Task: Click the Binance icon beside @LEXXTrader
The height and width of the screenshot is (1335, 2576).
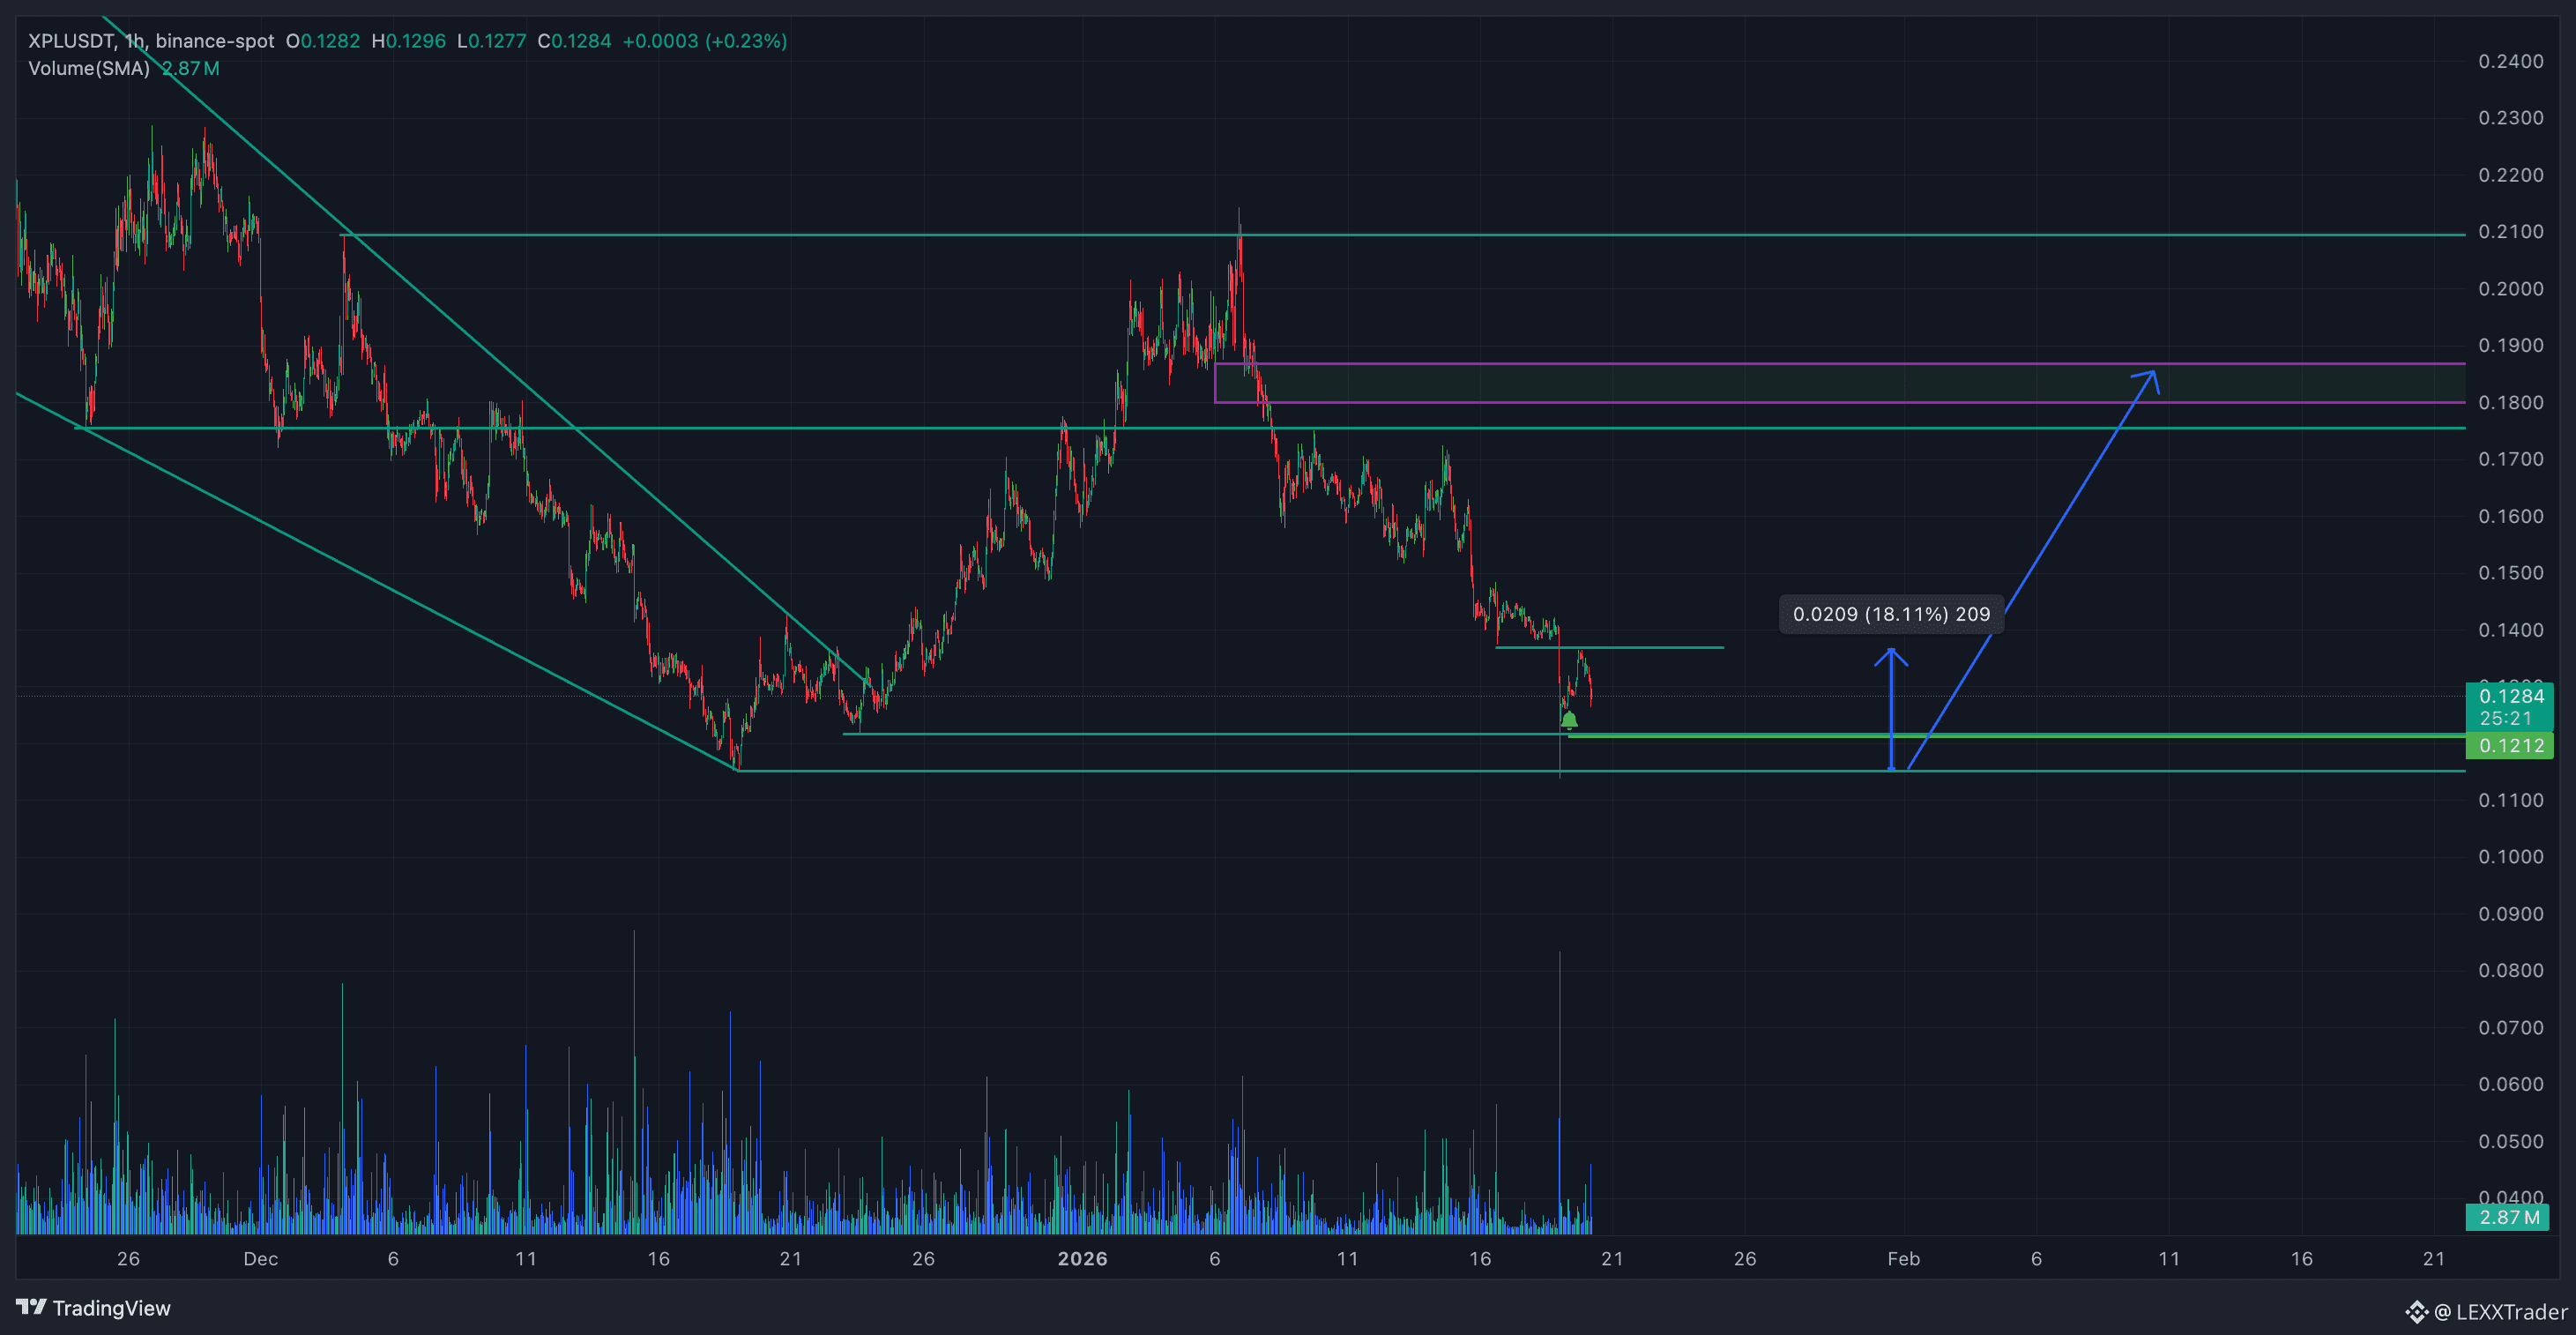Action: (2417, 1312)
